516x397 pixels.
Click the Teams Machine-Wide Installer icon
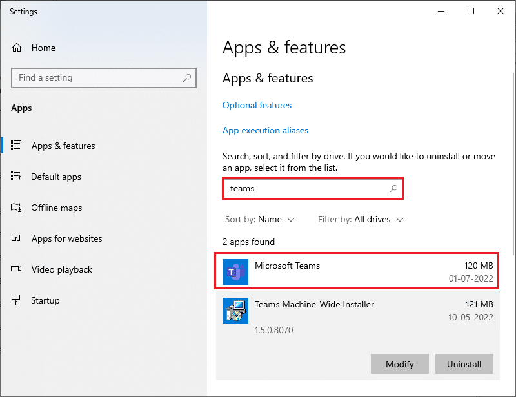(x=235, y=311)
